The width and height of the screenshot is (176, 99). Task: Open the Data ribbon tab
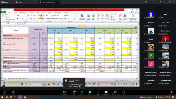click(x=38, y=12)
